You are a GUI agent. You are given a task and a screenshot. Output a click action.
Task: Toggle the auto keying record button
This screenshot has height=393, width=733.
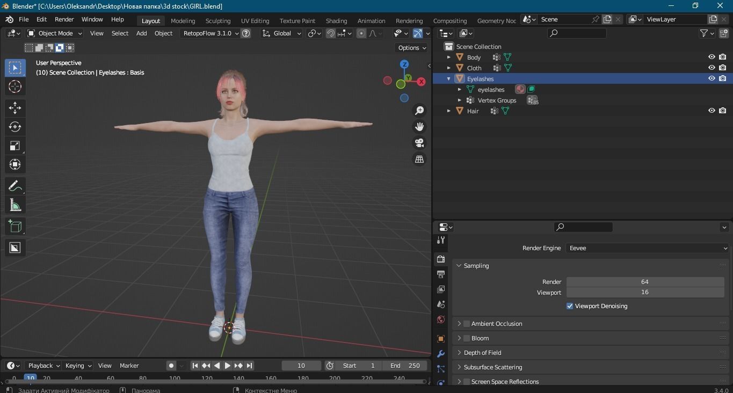pyautogui.click(x=171, y=366)
